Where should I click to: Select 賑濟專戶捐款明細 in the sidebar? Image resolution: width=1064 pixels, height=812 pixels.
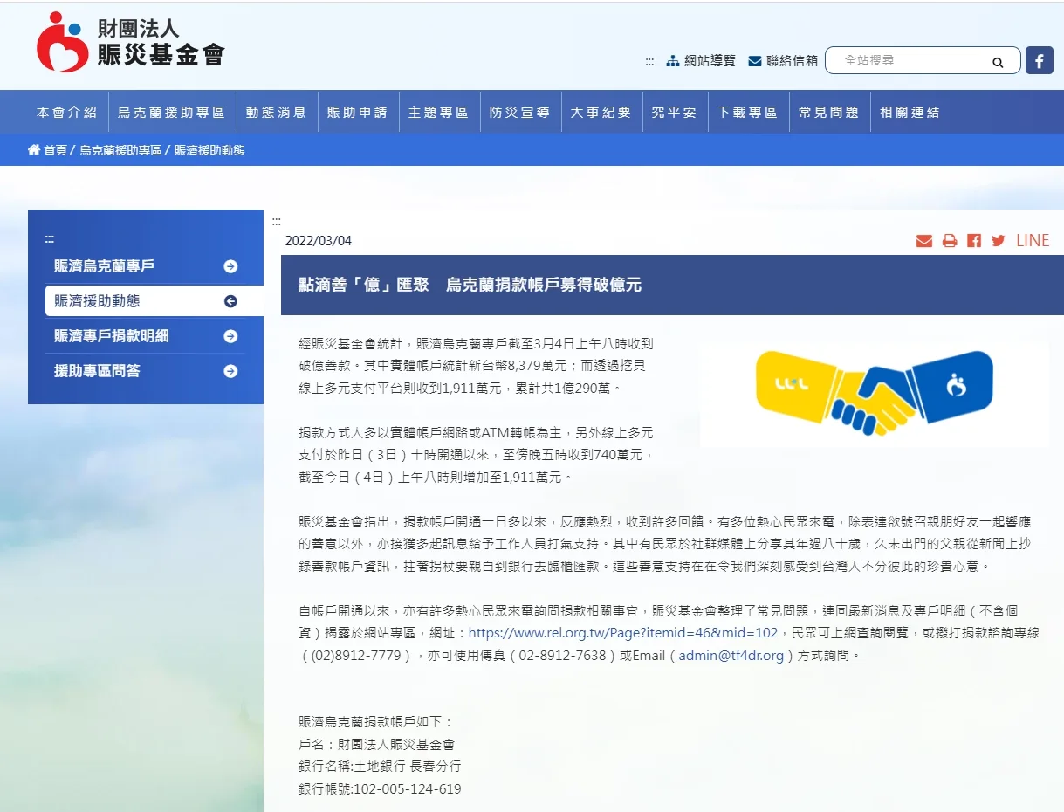[x=146, y=336]
